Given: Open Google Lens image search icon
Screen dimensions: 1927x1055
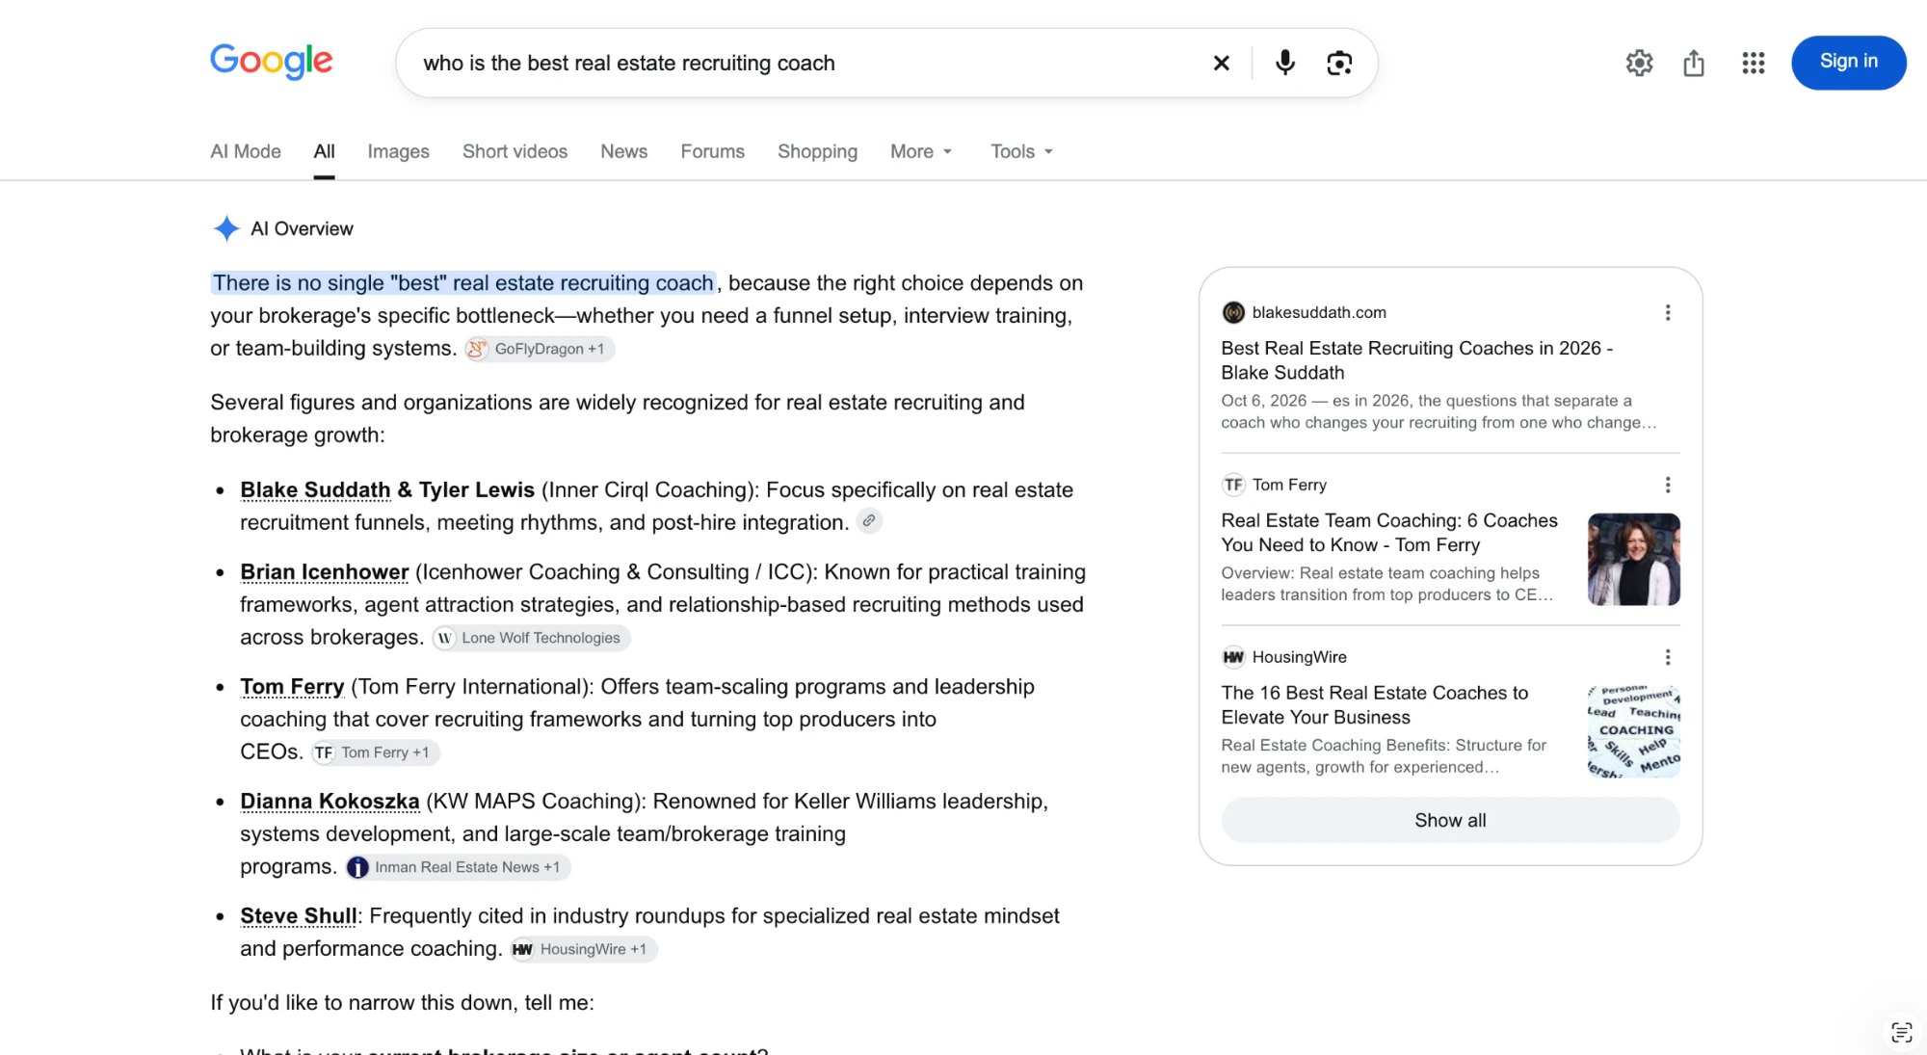Looking at the screenshot, I should [1339, 63].
